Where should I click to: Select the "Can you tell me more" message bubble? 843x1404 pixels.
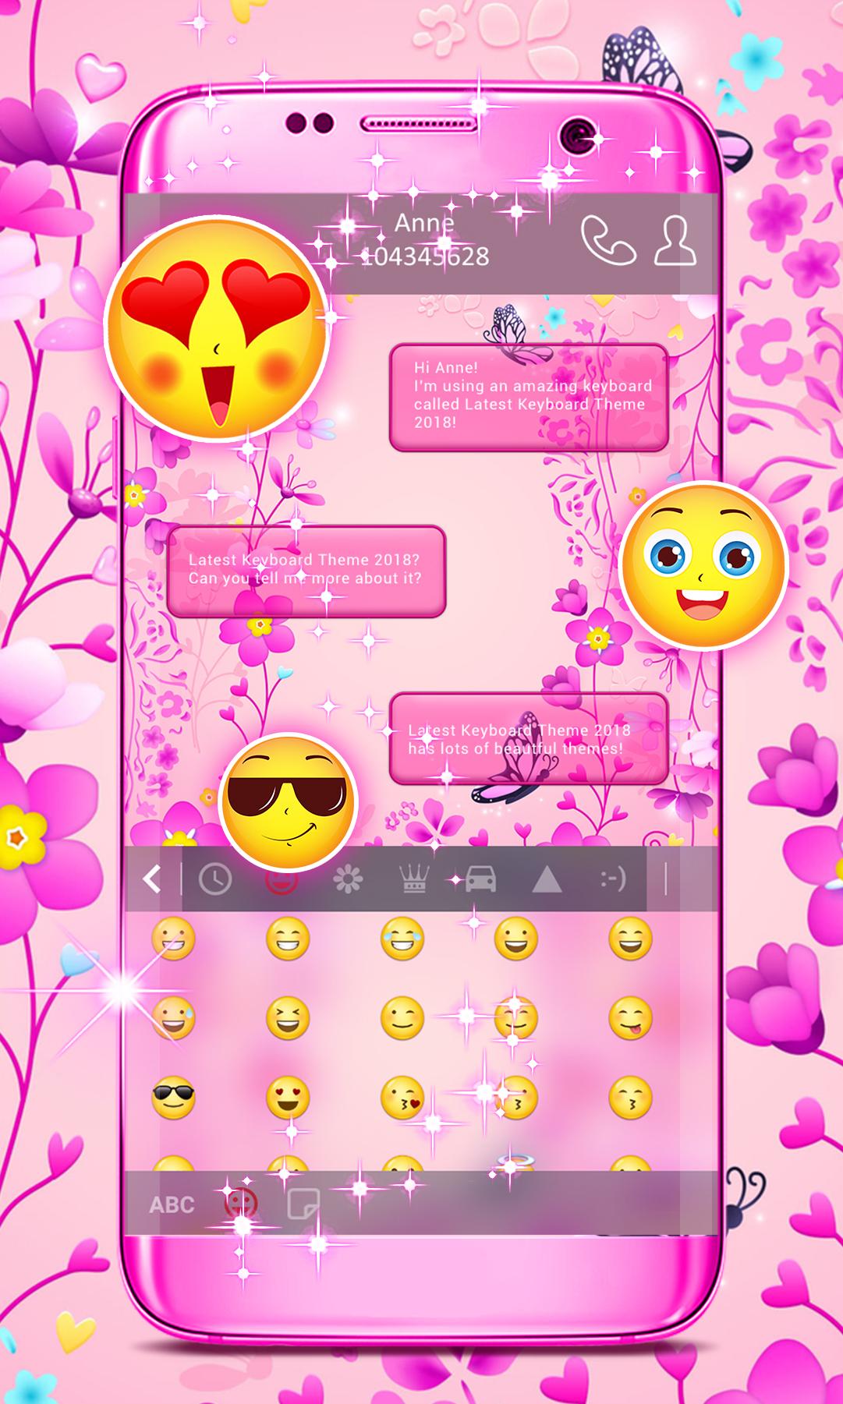click(x=306, y=571)
